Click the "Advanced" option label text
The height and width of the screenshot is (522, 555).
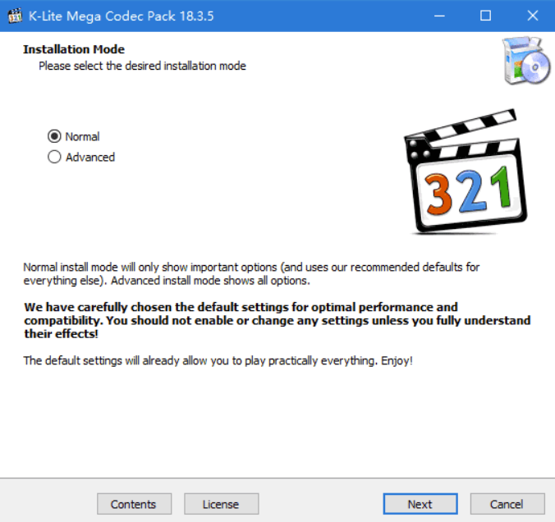[x=90, y=157]
